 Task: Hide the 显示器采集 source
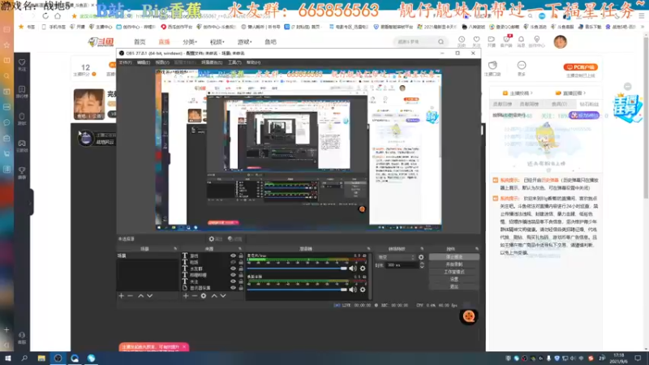pos(233,288)
